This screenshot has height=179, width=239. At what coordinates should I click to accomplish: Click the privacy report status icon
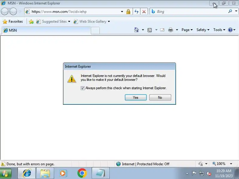pyautogui.click(x=200, y=164)
